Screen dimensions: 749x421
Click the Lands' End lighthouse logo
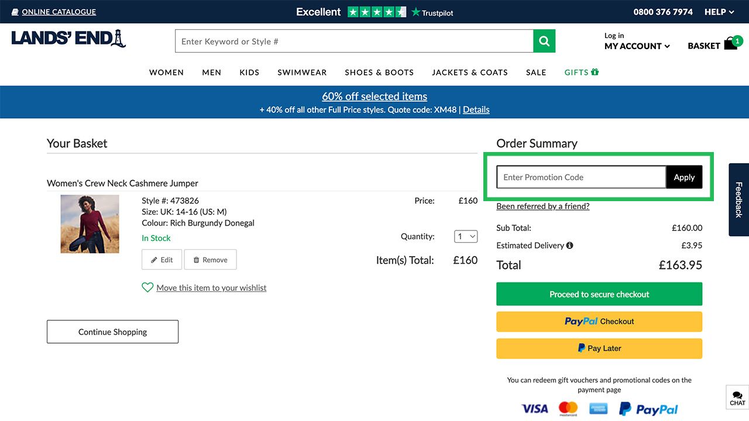[x=69, y=39]
